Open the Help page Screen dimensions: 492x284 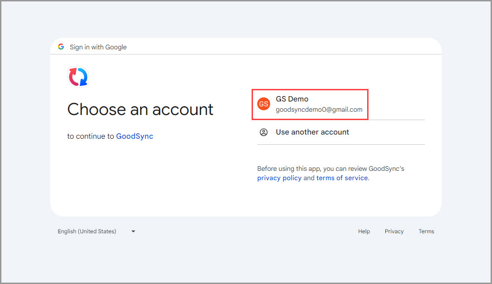click(364, 231)
